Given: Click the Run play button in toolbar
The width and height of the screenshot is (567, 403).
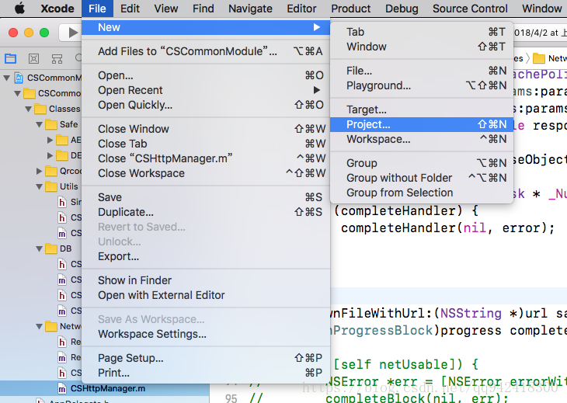Looking at the screenshot, I should click(73, 33).
